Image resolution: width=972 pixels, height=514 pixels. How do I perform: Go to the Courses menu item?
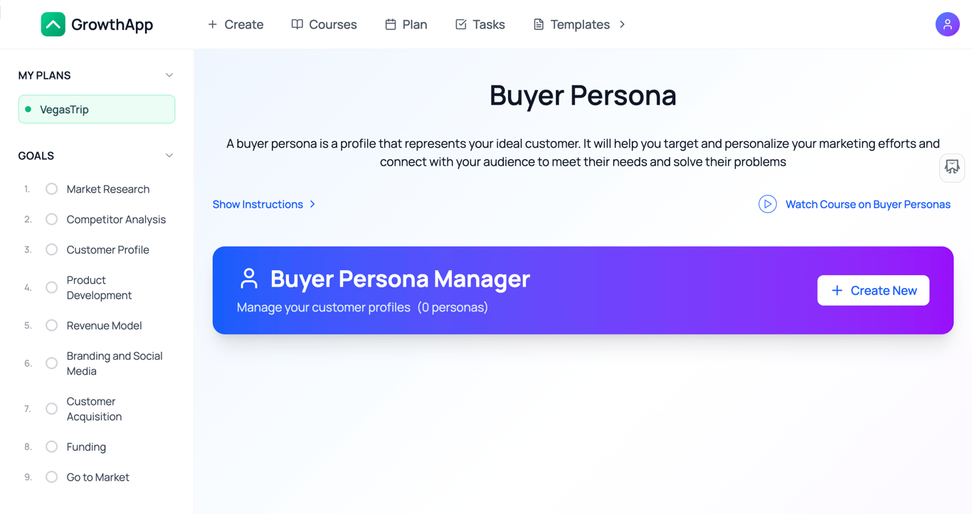tap(324, 24)
